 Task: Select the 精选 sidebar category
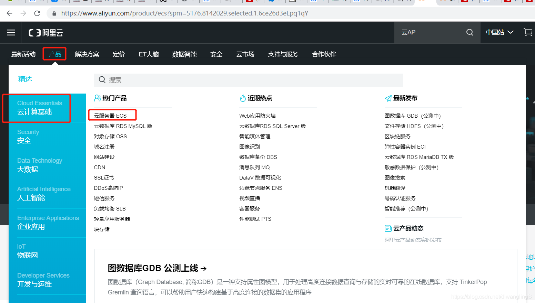click(25, 79)
